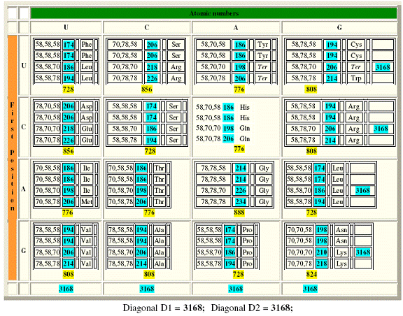This screenshot has height=316, width=403.
Task: Select the "78,78,70" cell
Action: pyautogui.click(x=213, y=190)
